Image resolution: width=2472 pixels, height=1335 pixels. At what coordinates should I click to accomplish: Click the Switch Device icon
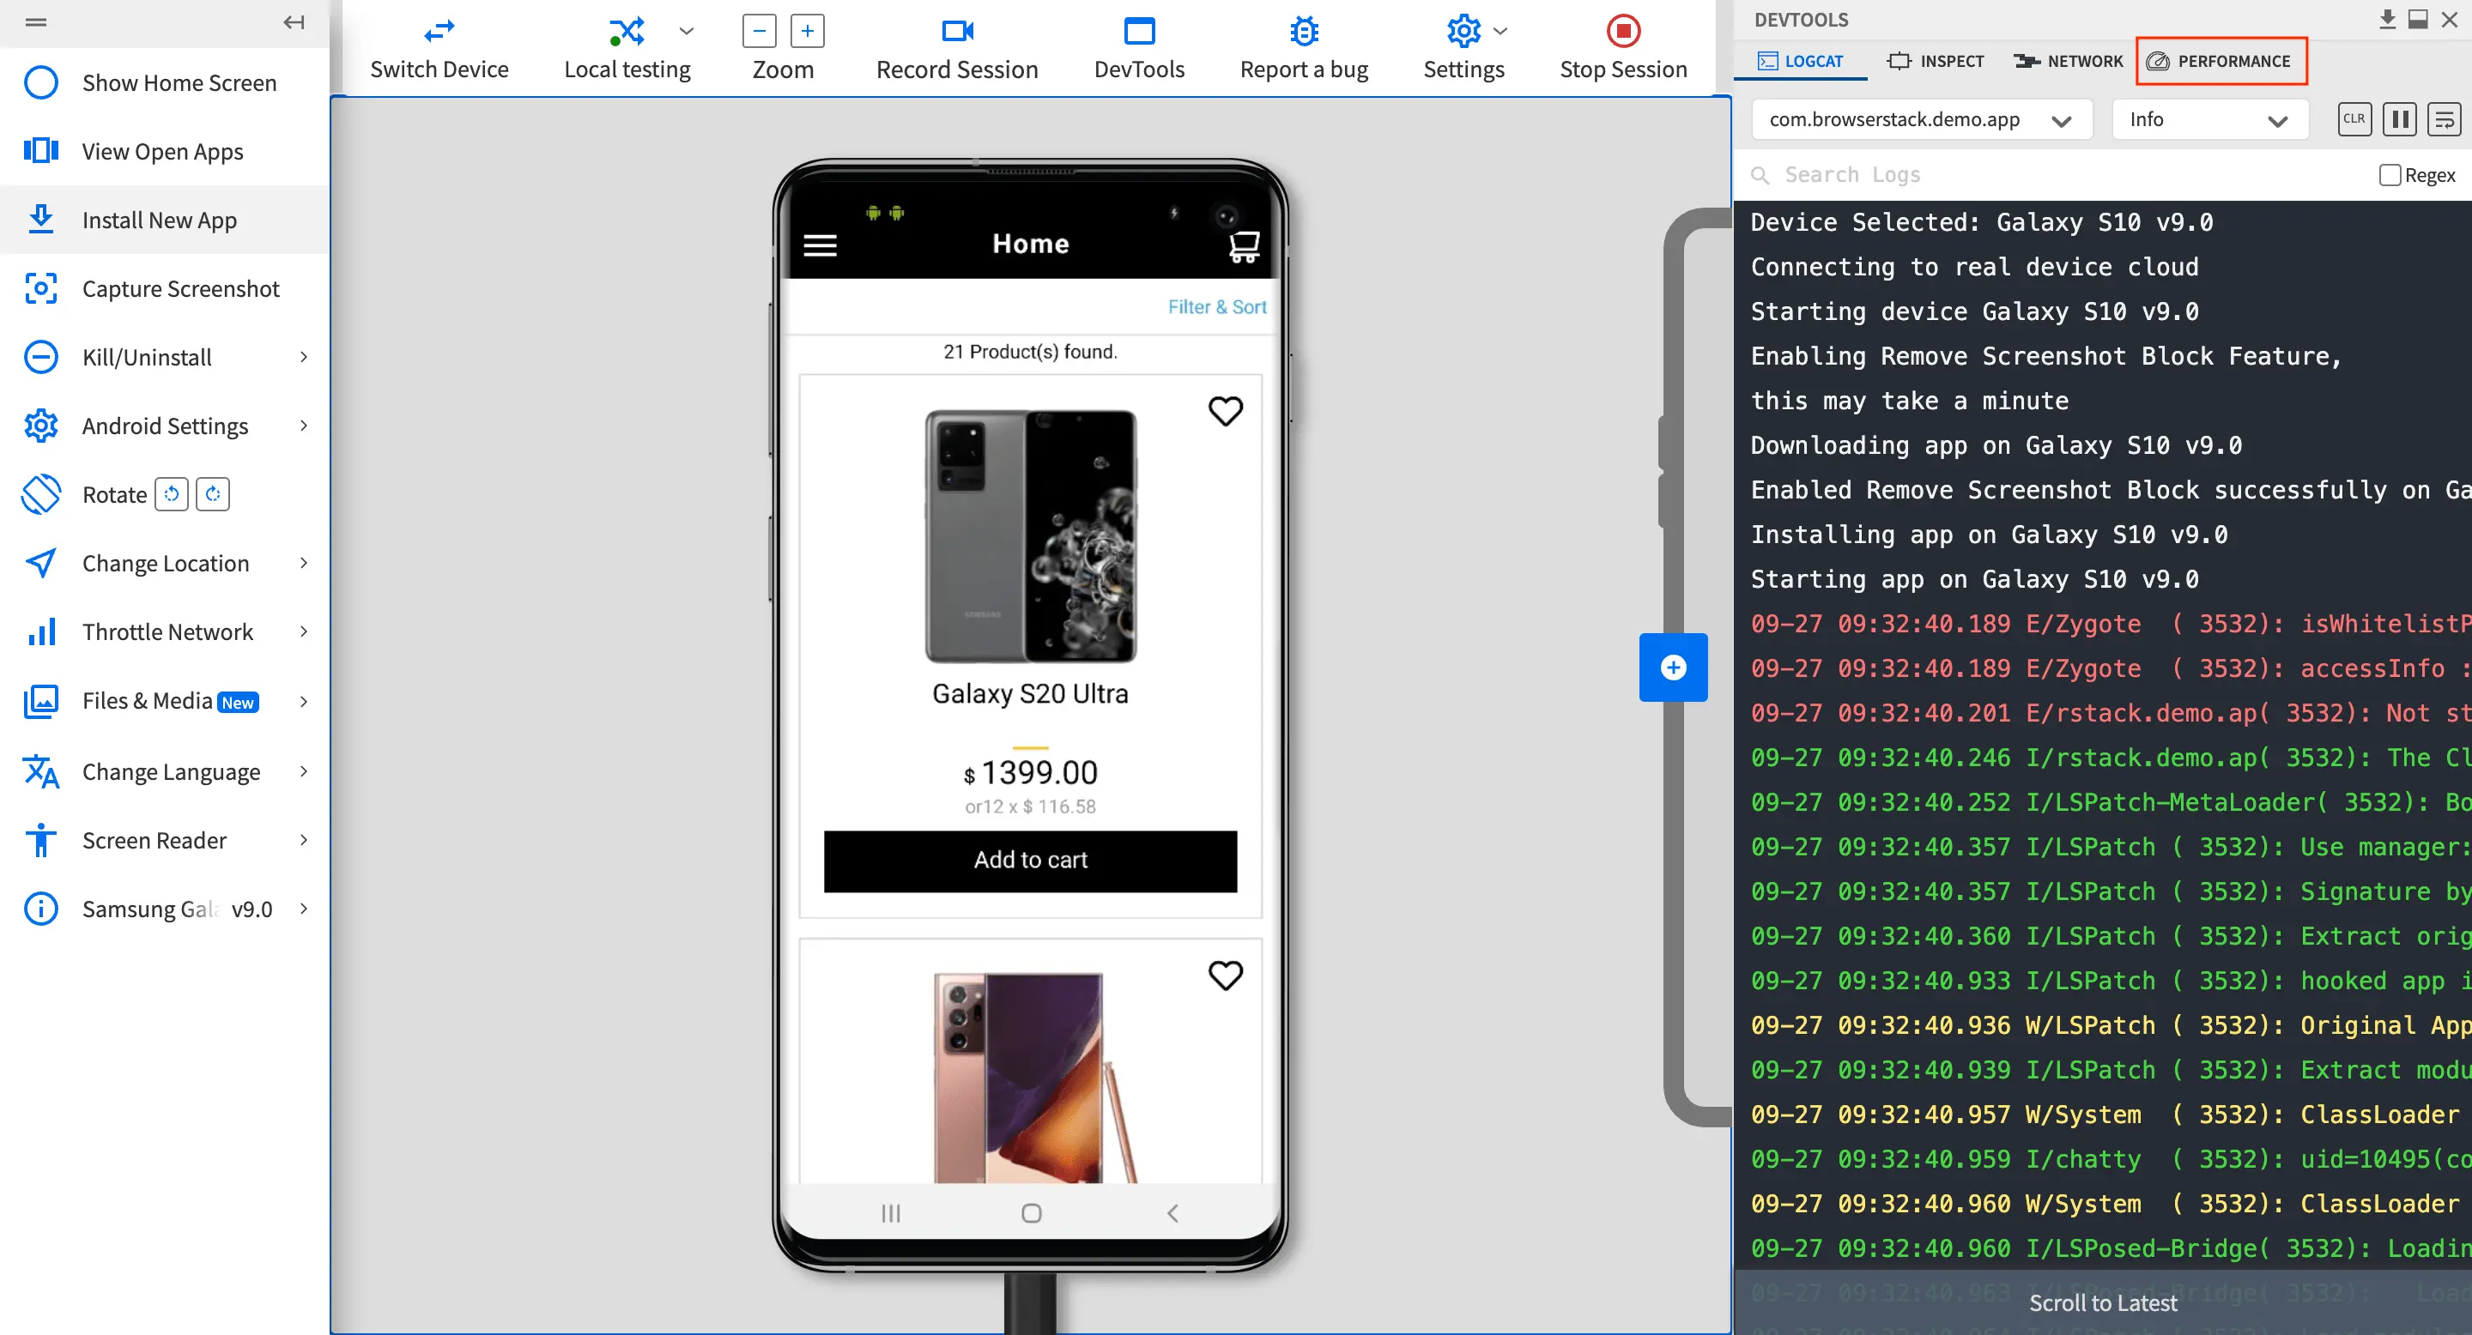coord(439,32)
